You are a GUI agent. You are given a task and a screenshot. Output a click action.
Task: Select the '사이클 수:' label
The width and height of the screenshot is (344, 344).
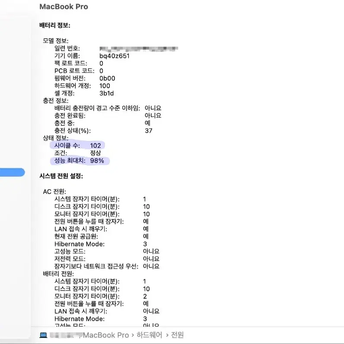[x=67, y=146]
